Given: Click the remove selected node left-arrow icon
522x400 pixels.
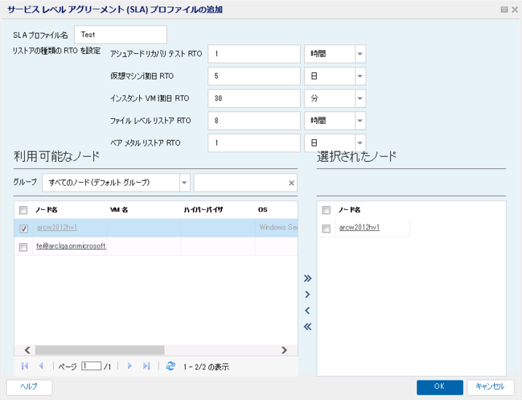Looking at the screenshot, I should (307, 310).
